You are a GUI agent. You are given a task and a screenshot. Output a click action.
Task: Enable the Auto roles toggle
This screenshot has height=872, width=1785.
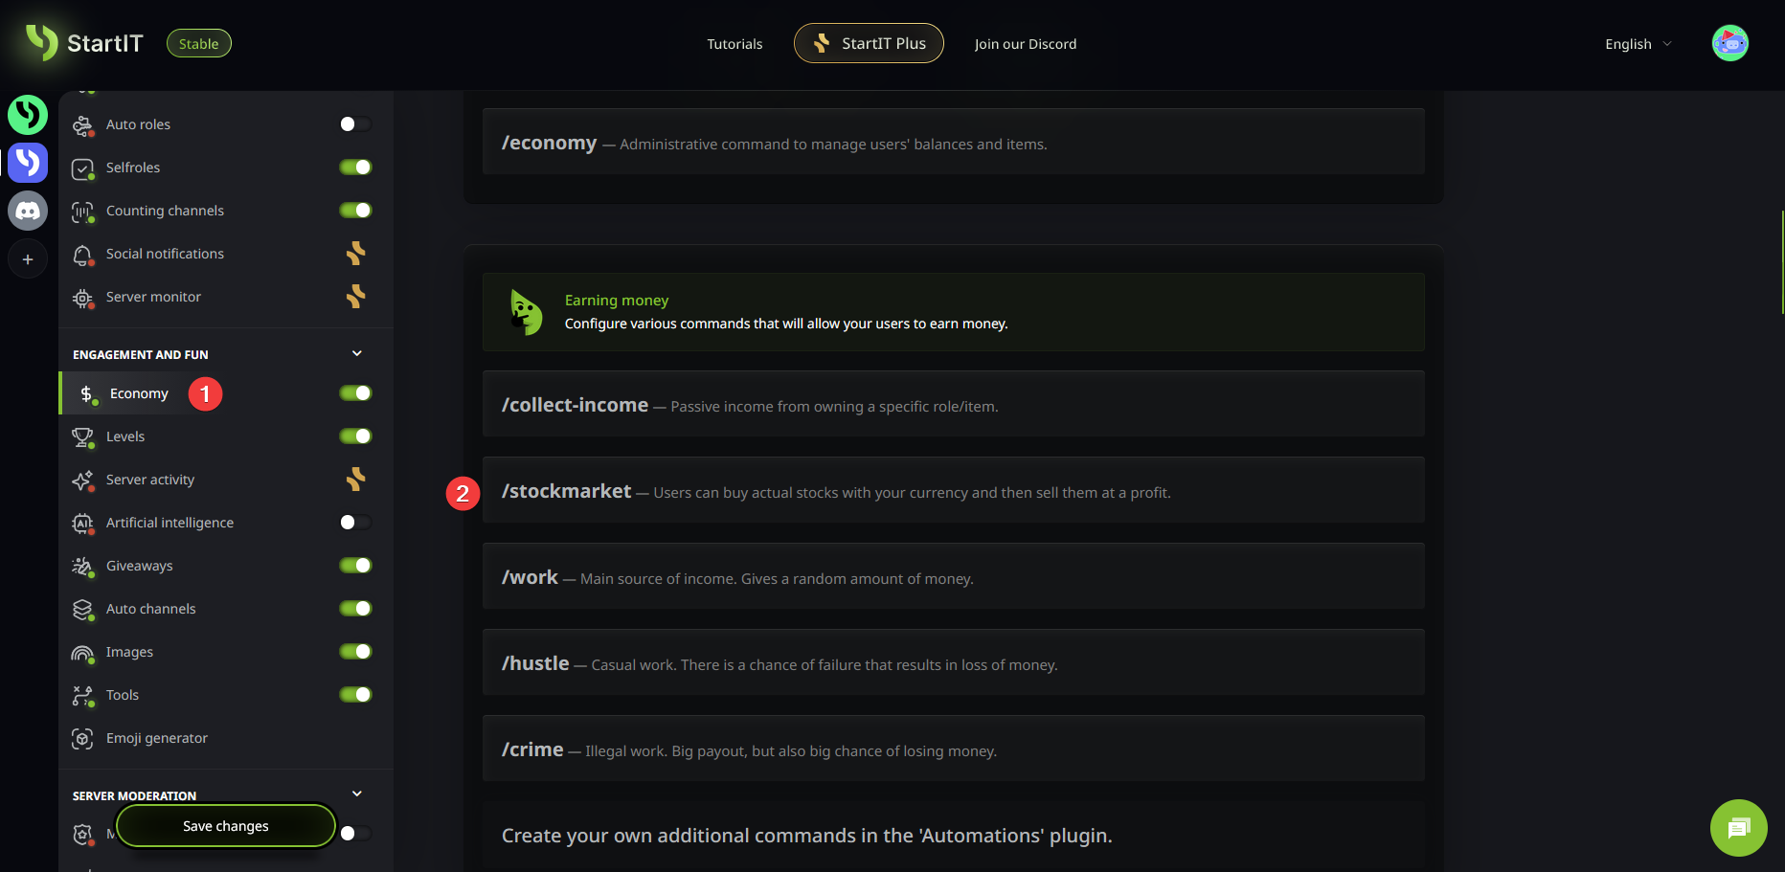pyautogui.click(x=355, y=124)
